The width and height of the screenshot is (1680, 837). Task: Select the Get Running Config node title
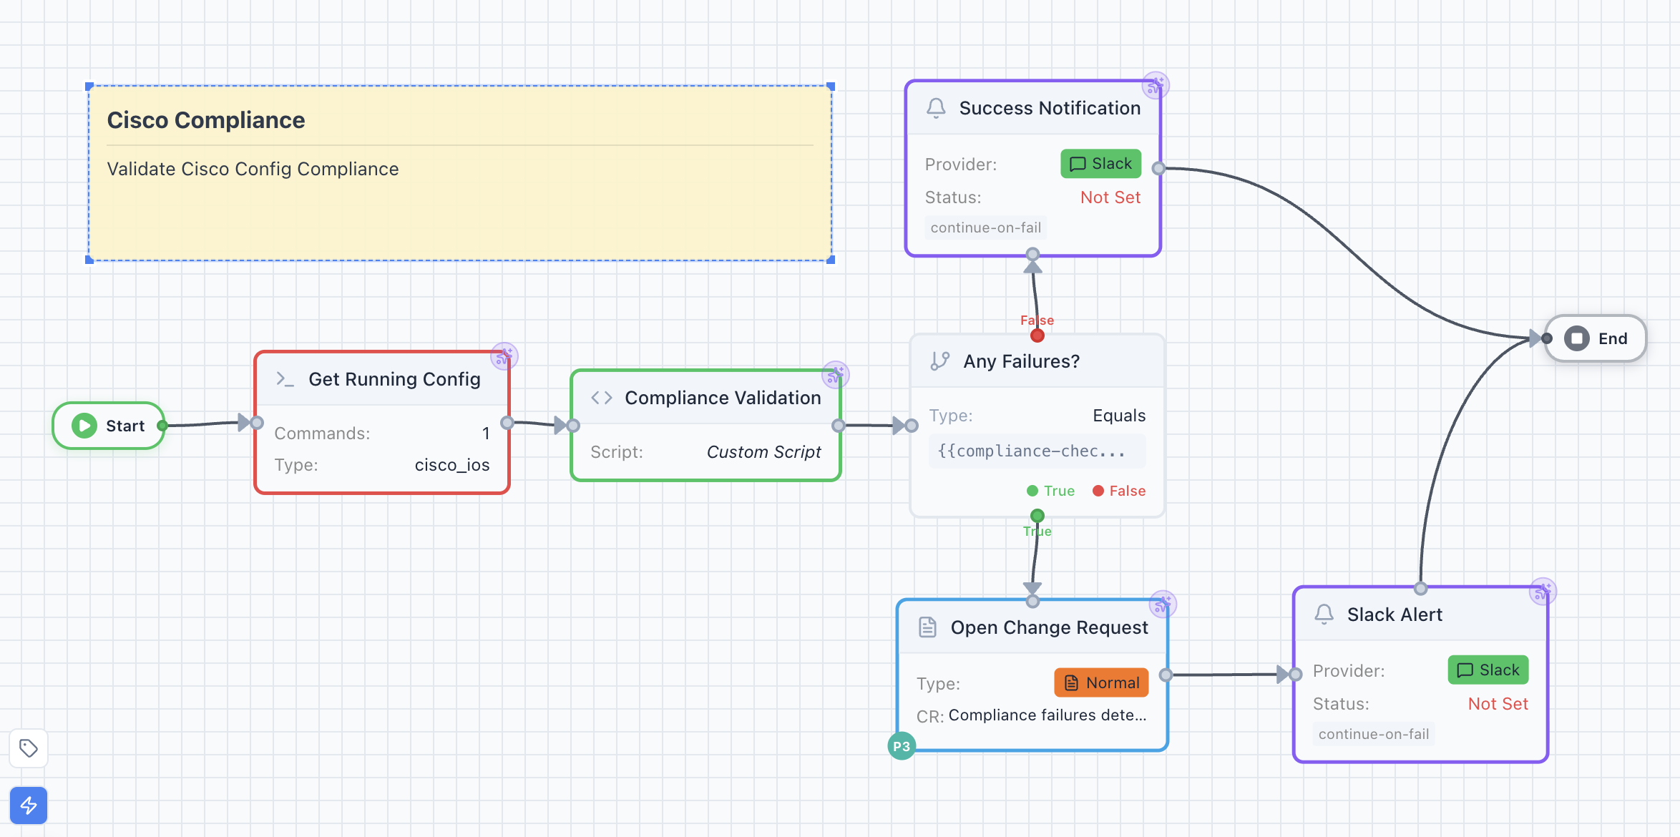[394, 379]
